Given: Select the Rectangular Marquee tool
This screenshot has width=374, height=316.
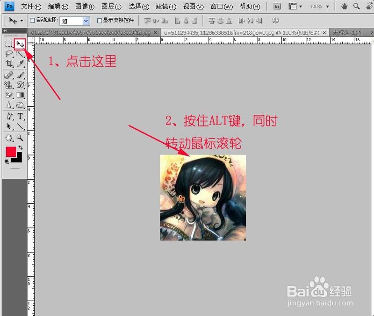Looking at the screenshot, I should pyautogui.click(x=9, y=44).
